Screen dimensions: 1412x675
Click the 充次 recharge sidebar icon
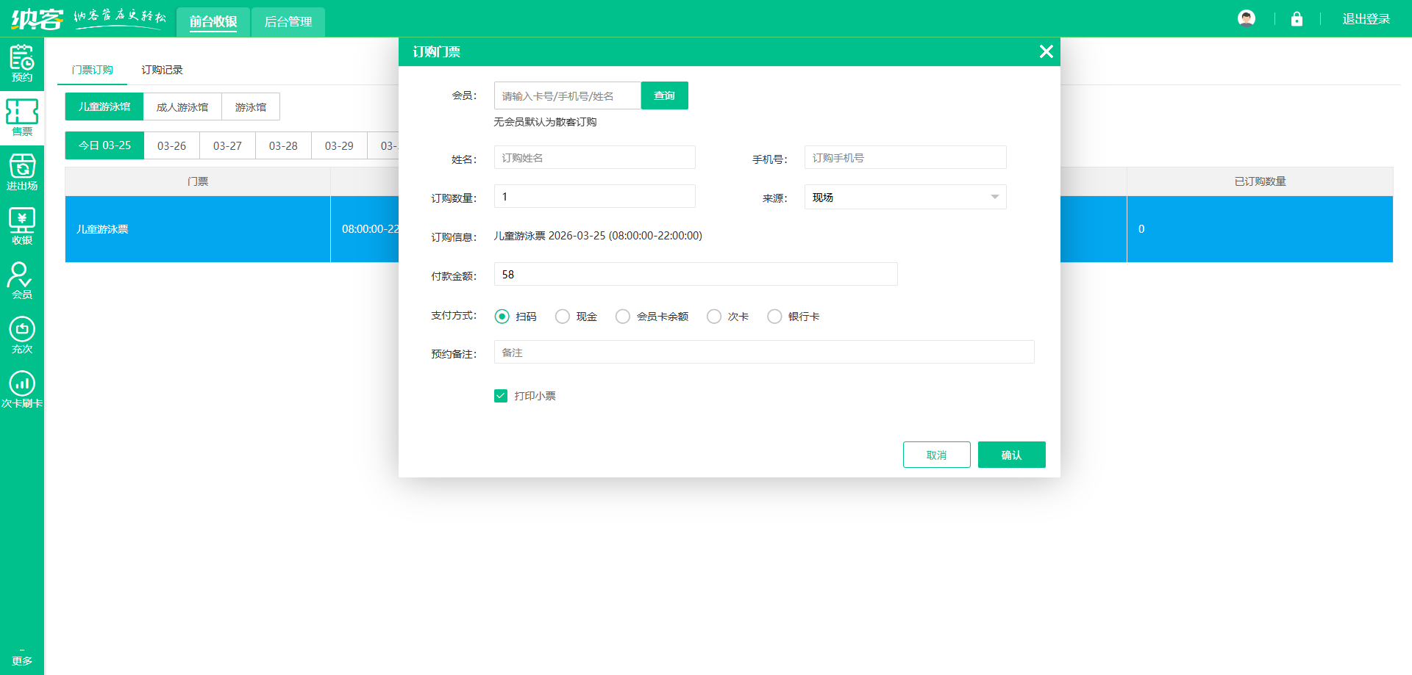click(22, 335)
